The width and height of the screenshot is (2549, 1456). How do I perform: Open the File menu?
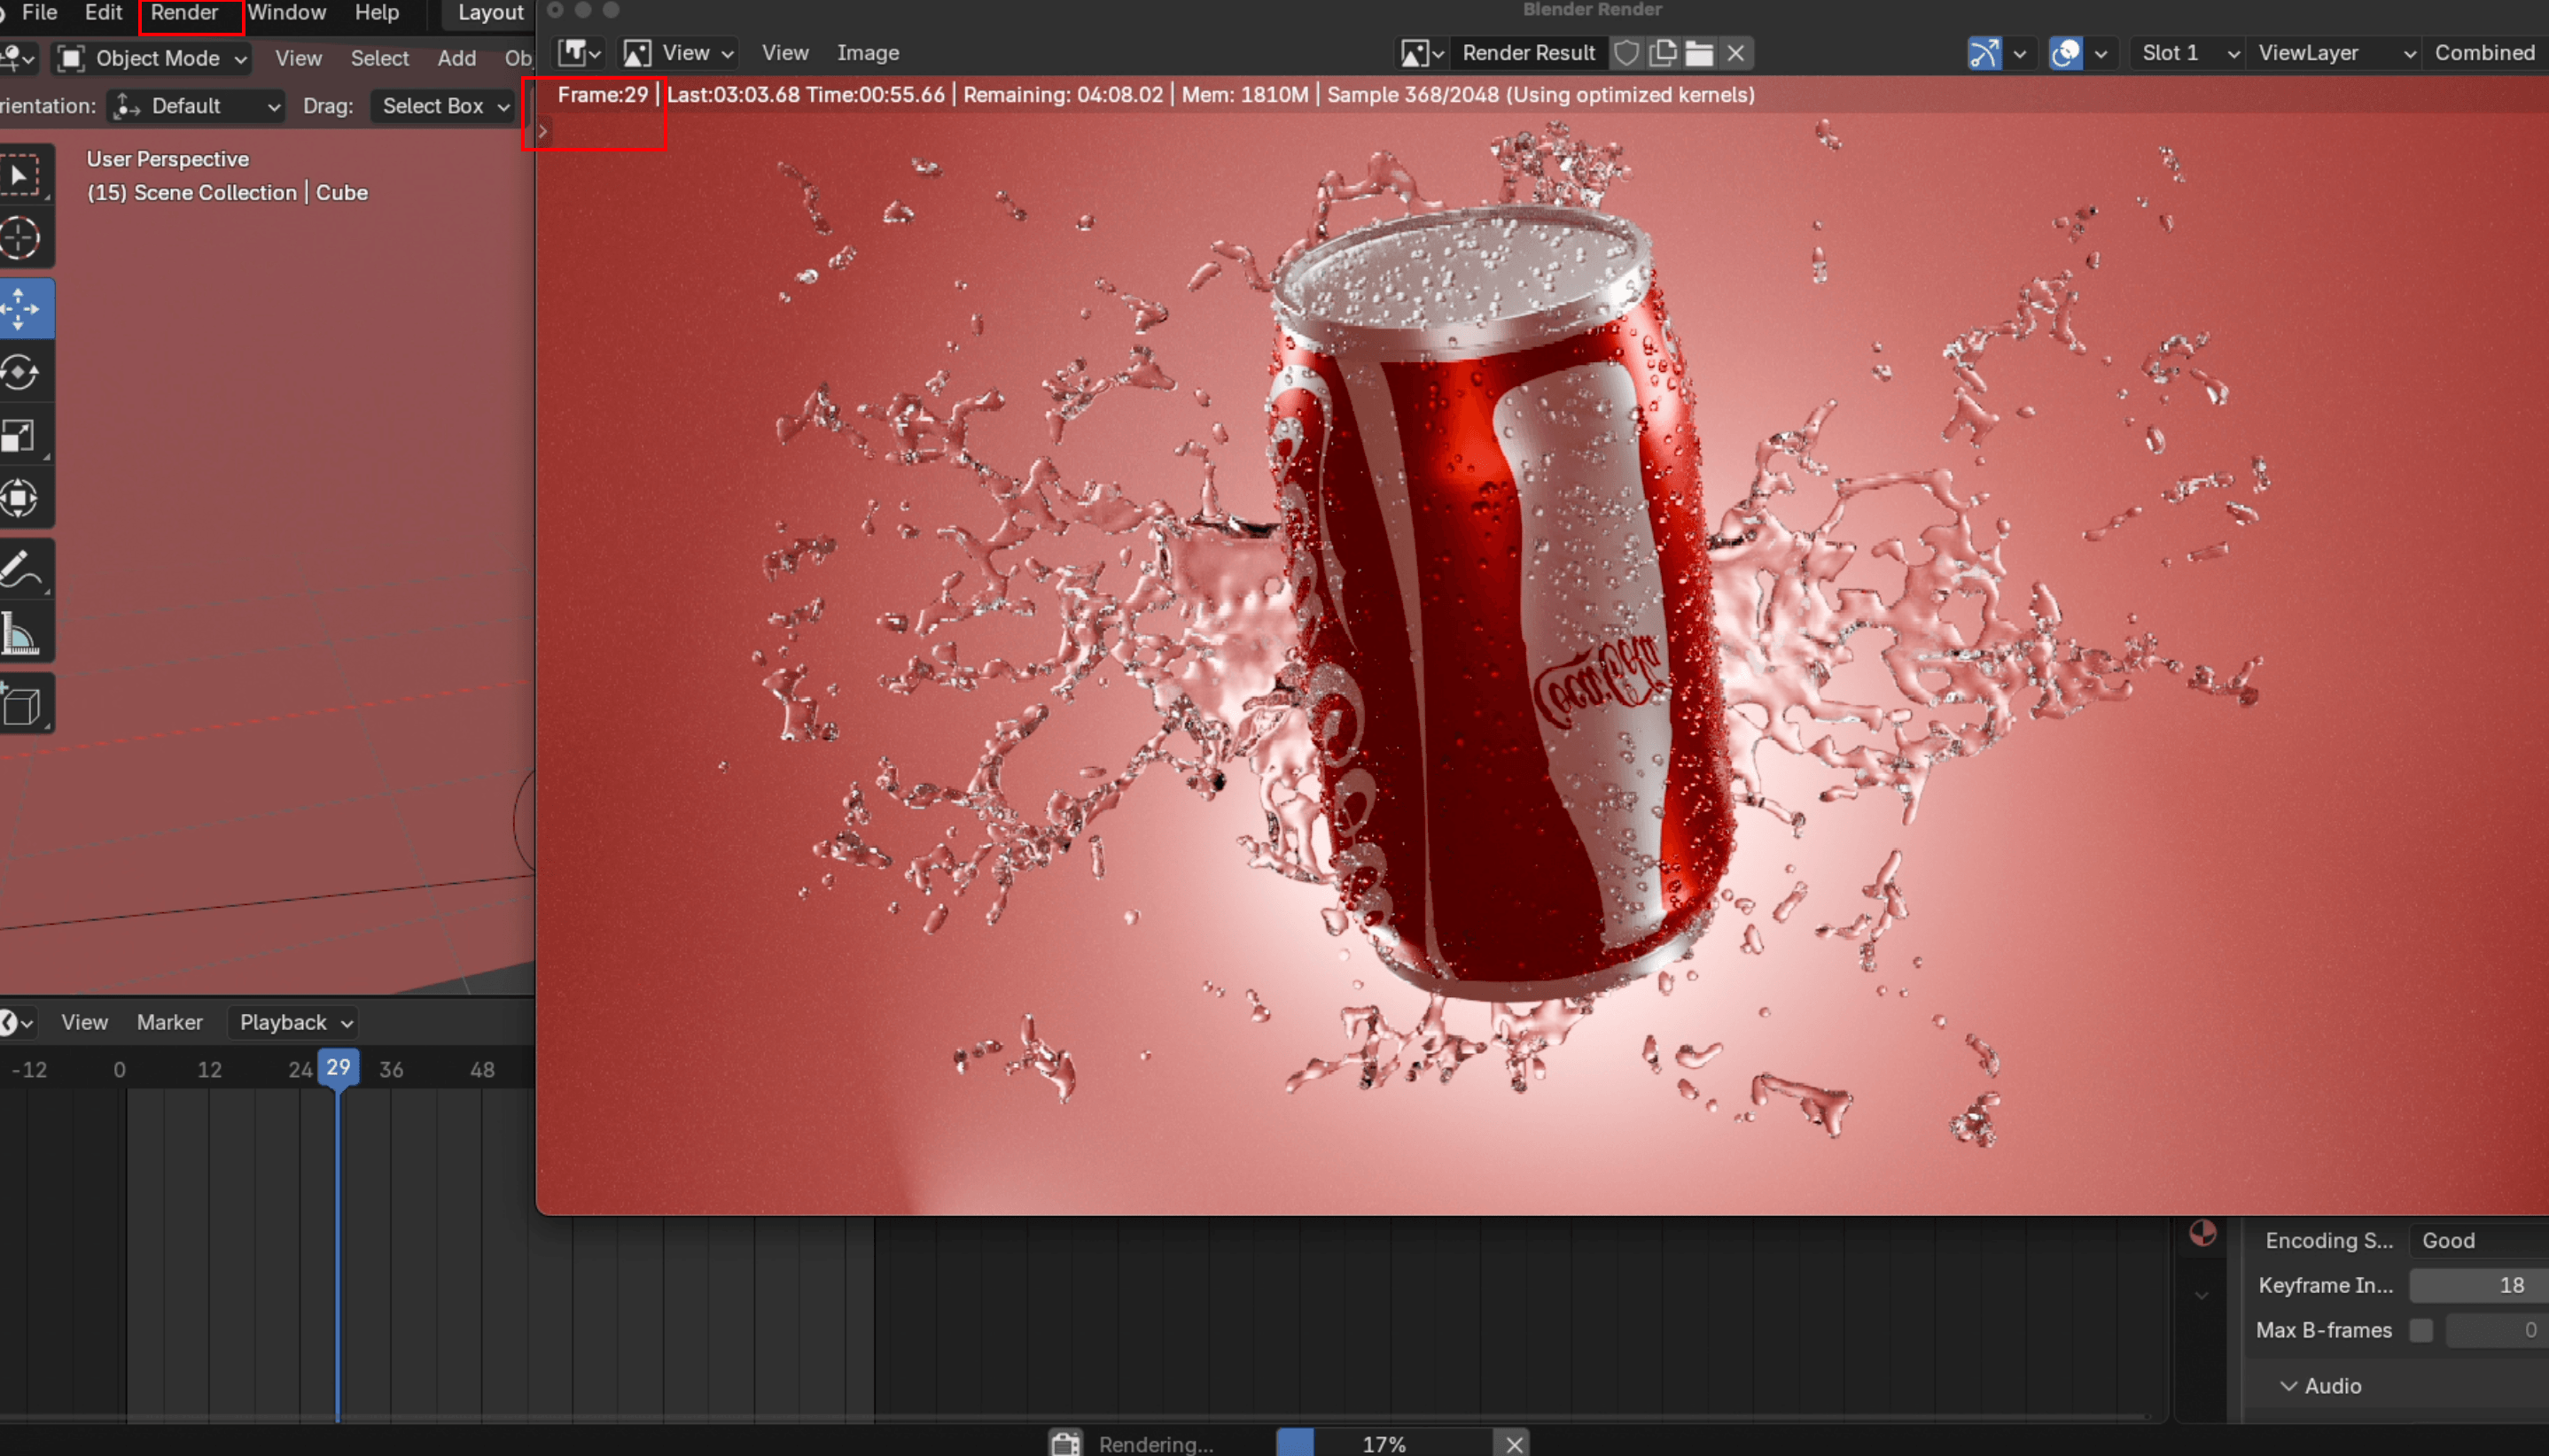coord(40,13)
